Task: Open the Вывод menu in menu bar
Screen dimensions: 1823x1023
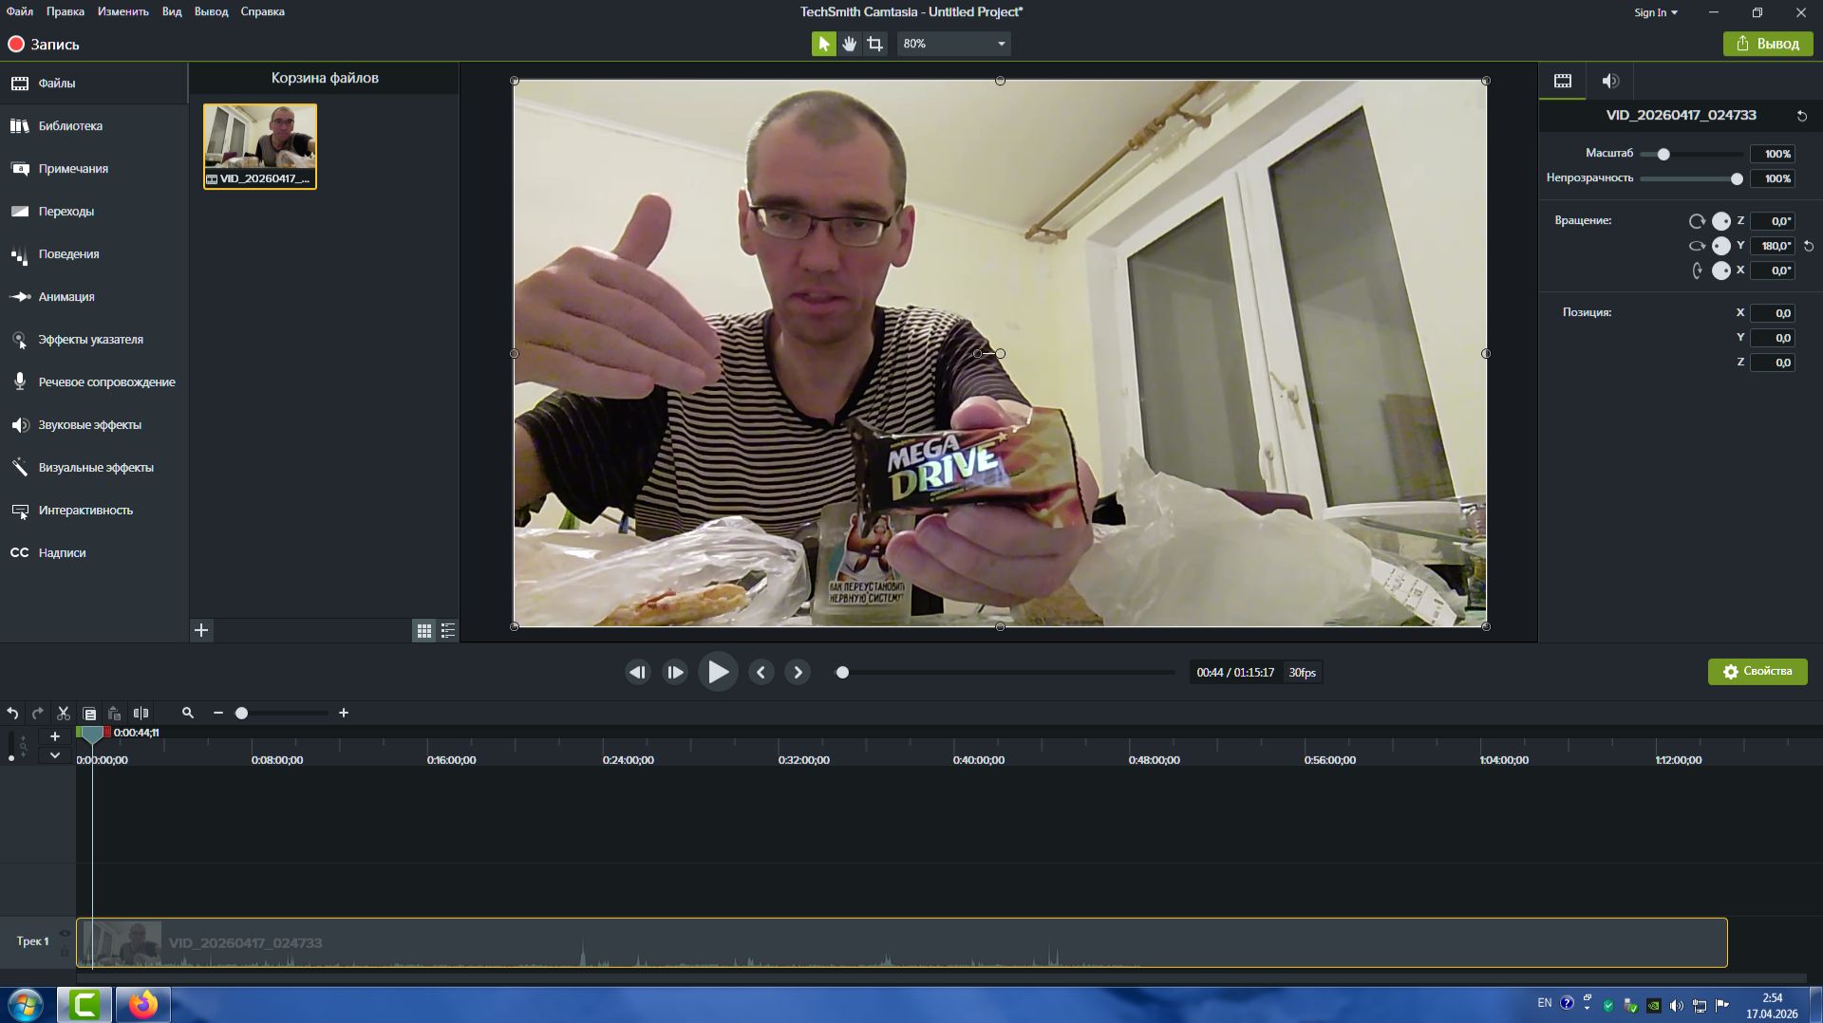Action: (211, 11)
